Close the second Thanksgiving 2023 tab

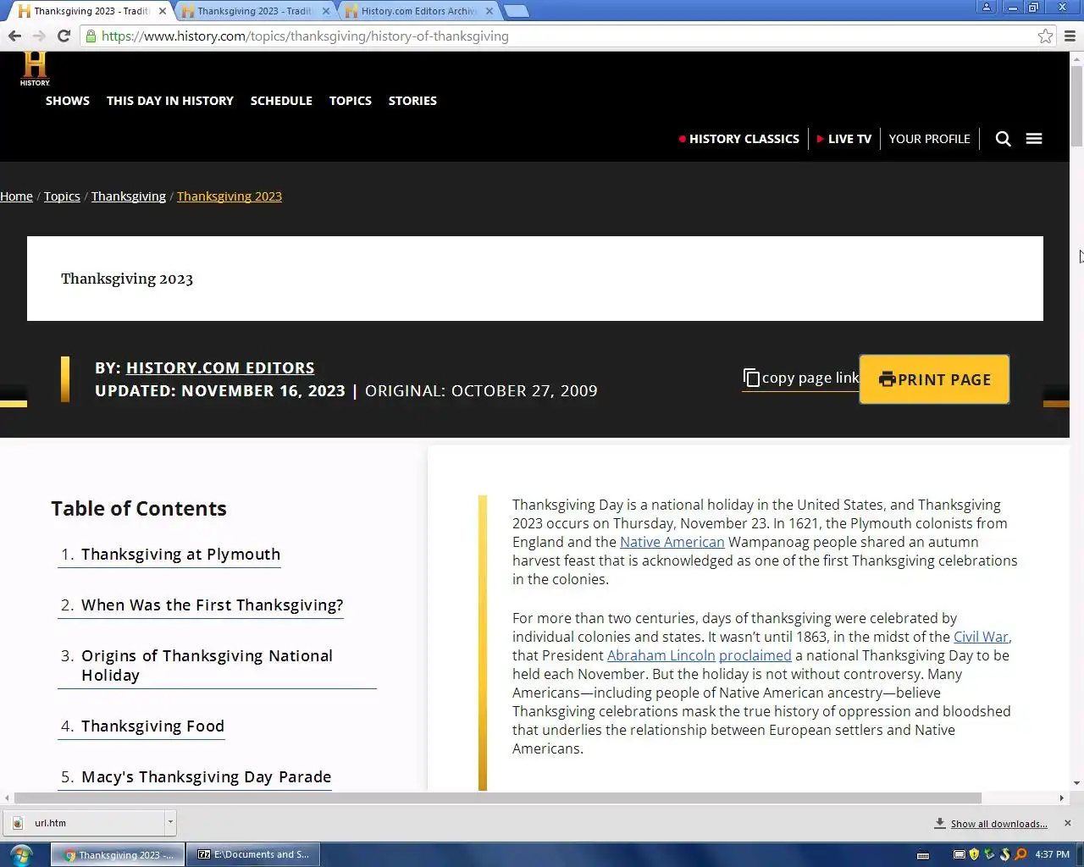point(326,11)
